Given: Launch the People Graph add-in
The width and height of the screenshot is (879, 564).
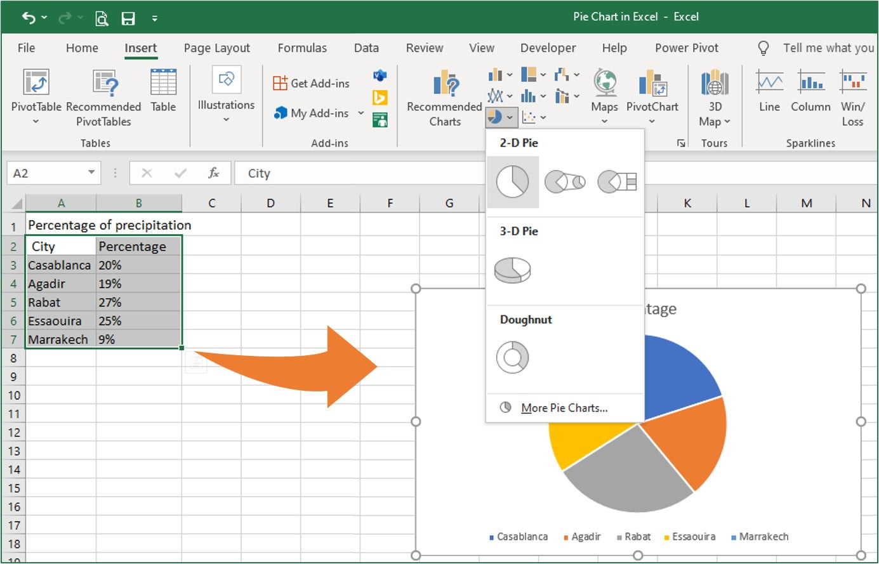Looking at the screenshot, I should tap(379, 119).
